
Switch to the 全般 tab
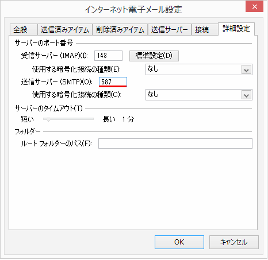tap(23, 30)
